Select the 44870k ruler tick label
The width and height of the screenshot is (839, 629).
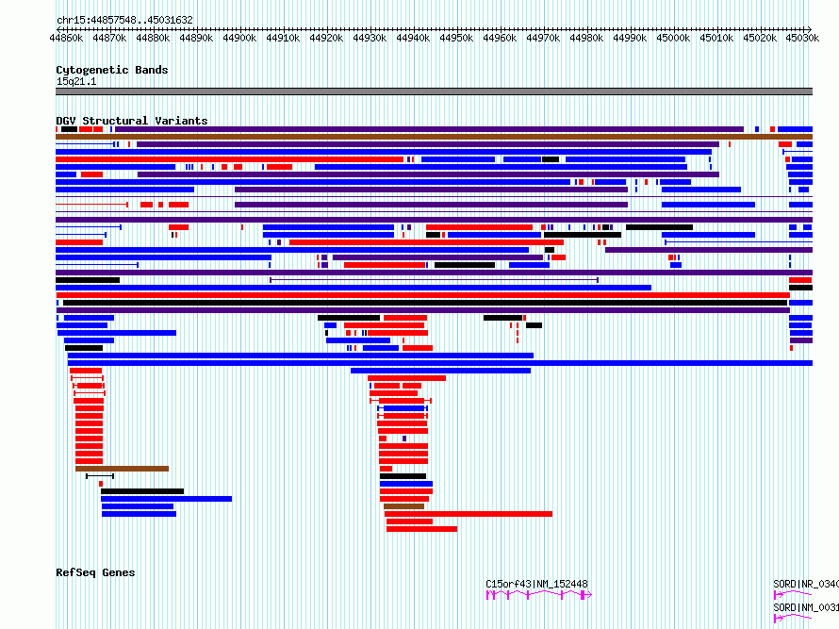pyautogui.click(x=109, y=38)
